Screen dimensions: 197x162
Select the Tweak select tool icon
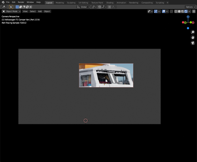coord(11,7)
